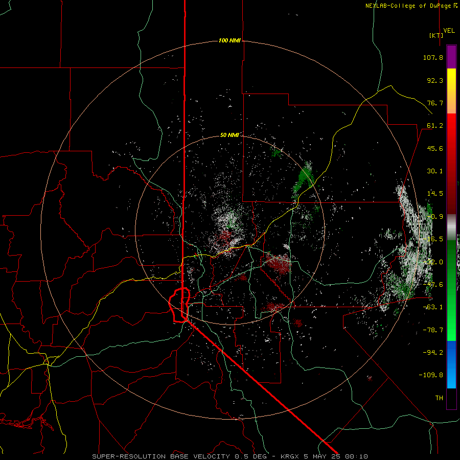This screenshot has height=460, width=460.
Task: Click the thick red warning polygon outline
Action: (x=179, y=305)
